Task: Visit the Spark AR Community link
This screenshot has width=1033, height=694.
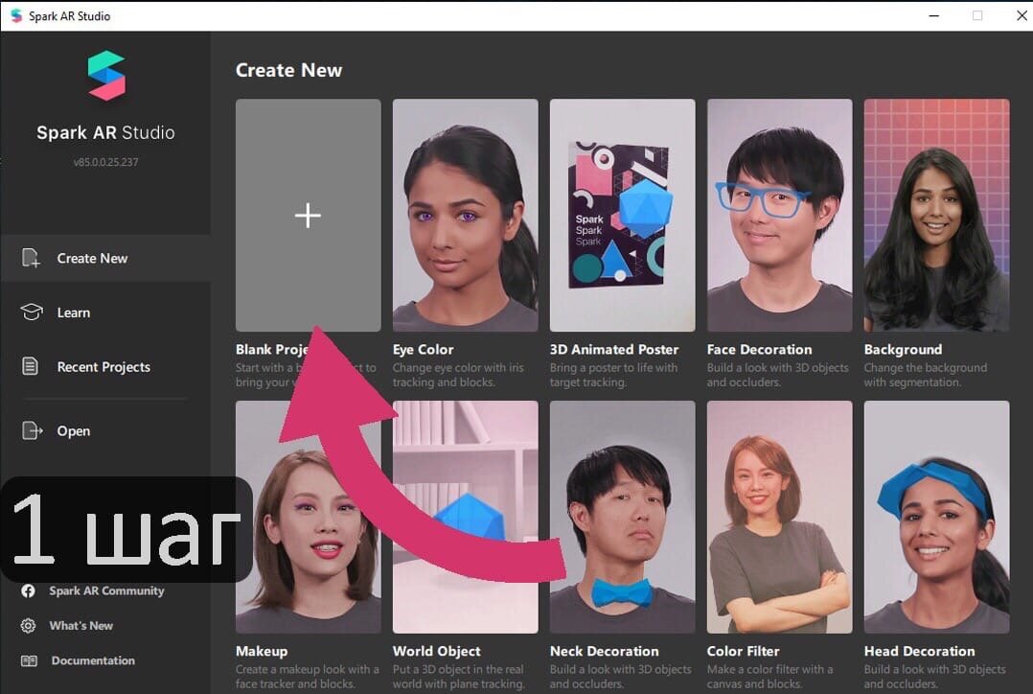Action: (106, 590)
